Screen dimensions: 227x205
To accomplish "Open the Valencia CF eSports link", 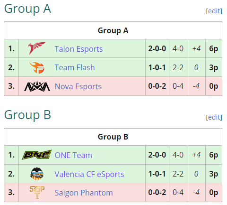I will pos(89,174).
